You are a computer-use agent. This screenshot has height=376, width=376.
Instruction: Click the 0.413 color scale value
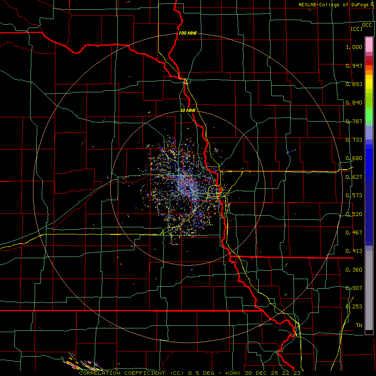pos(354,251)
